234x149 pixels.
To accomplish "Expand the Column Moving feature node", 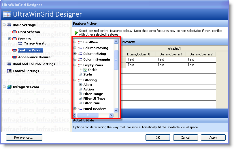I will click(75, 48).
